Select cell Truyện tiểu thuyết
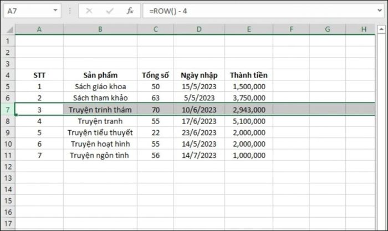 100,132
